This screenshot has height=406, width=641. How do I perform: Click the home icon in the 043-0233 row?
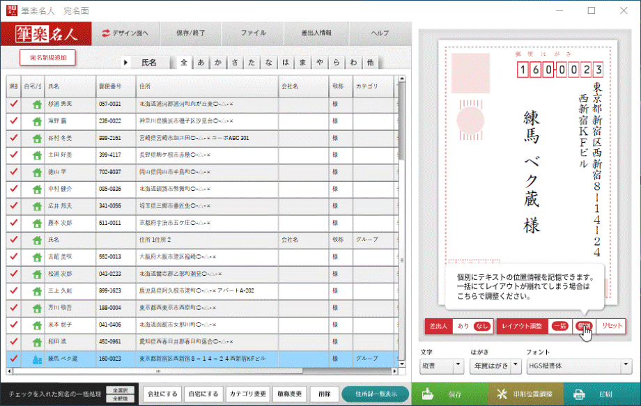click(37, 274)
